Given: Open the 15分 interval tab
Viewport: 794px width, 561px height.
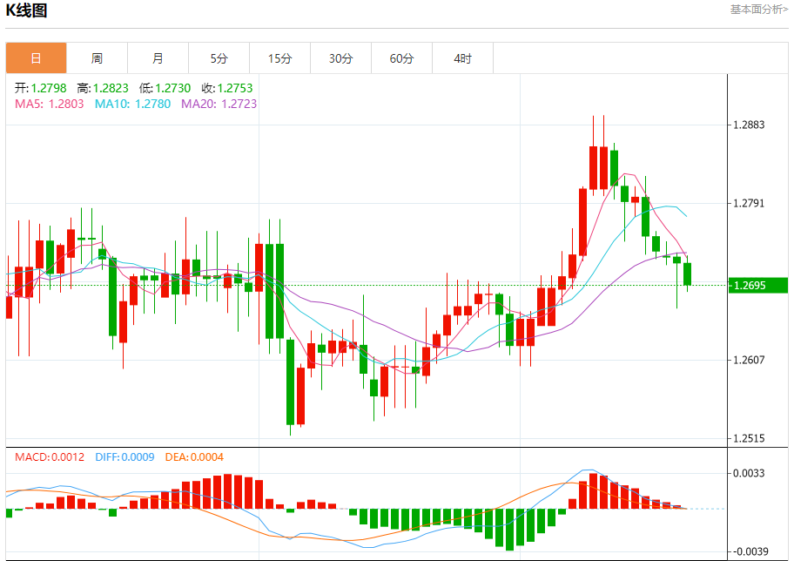Looking at the screenshot, I should click(x=280, y=58).
